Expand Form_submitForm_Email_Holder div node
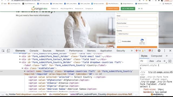Image resolution: width=173 pixels, height=97 pixels. (x=20, y=56)
